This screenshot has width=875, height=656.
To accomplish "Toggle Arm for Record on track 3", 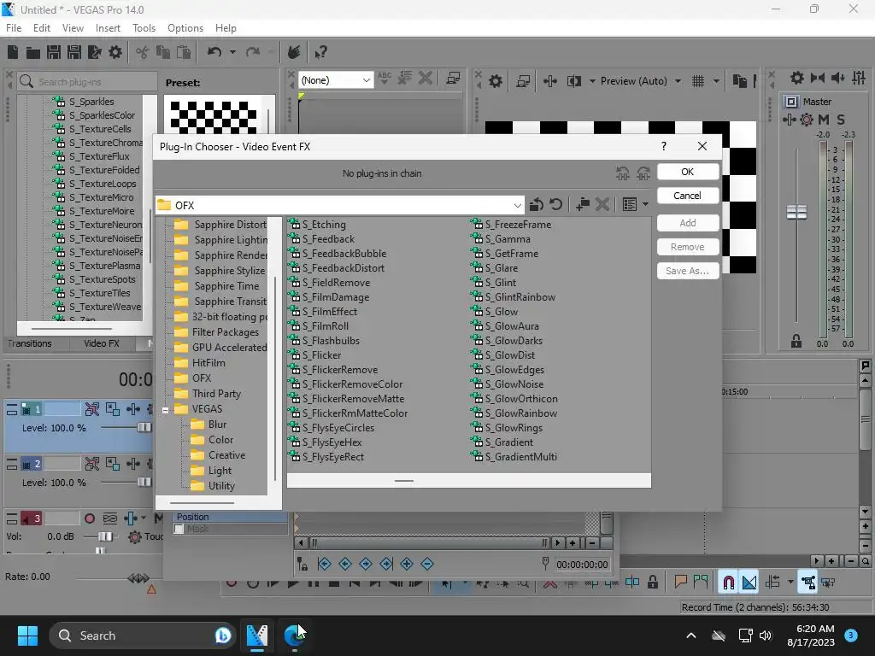I will [89, 518].
